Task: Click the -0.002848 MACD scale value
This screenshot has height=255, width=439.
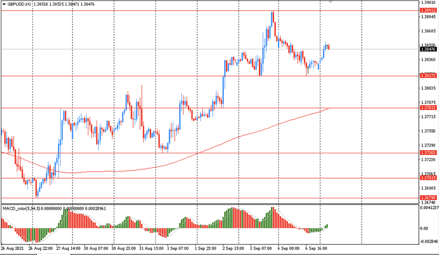Action: (429, 241)
